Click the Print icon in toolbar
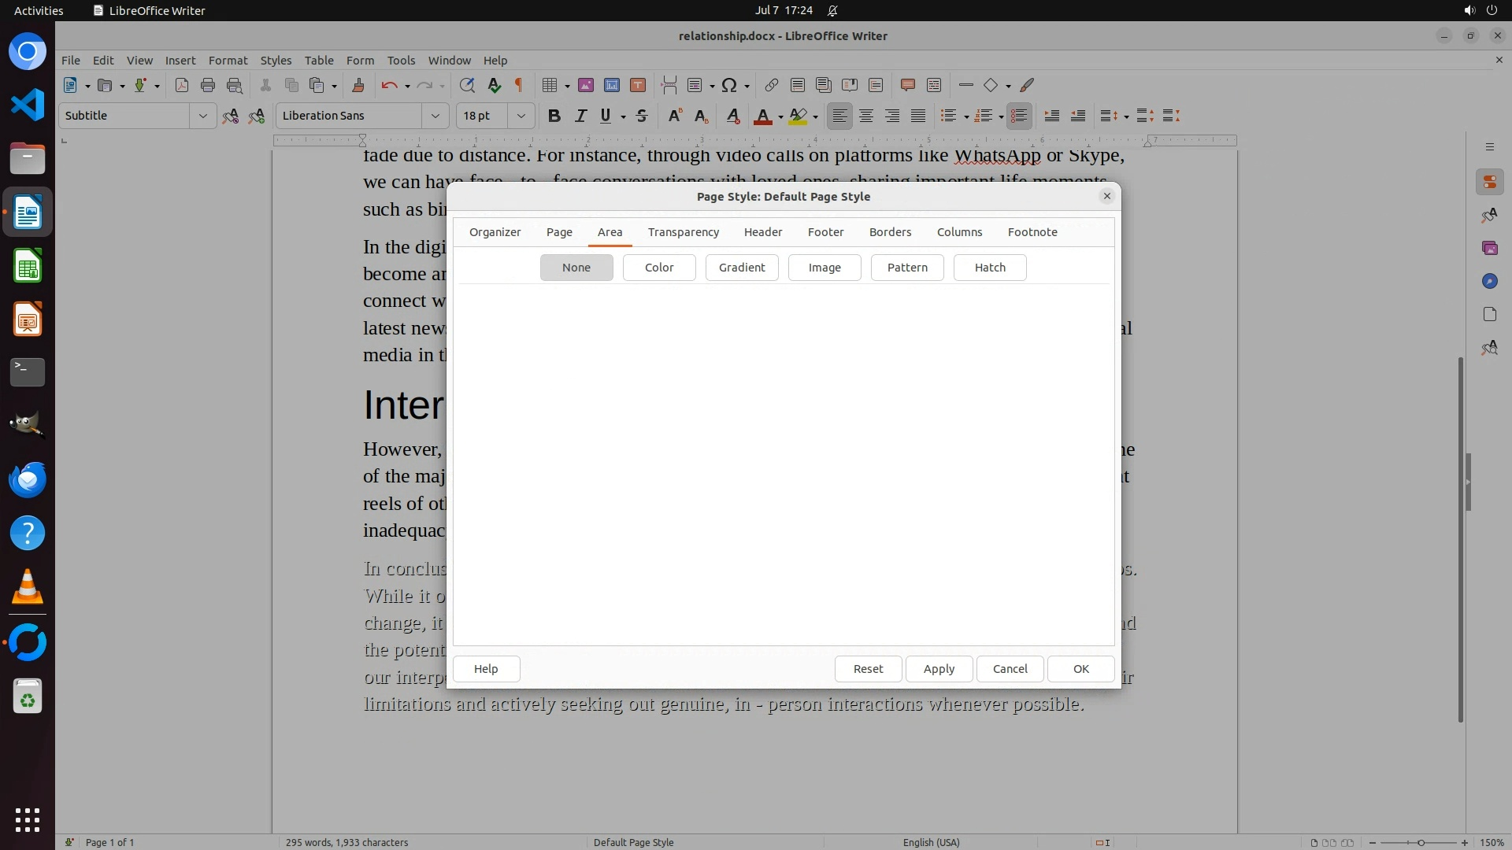 pos(208,85)
